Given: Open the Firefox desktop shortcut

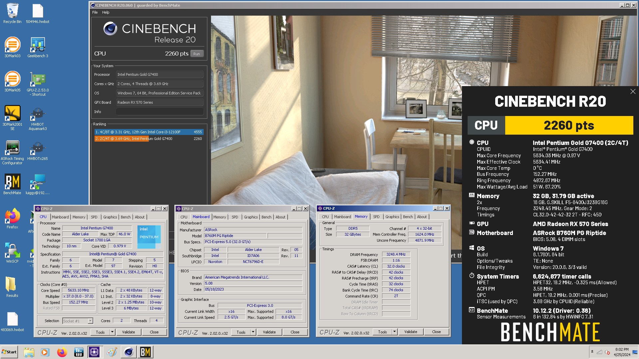Looking at the screenshot, I should (12, 218).
